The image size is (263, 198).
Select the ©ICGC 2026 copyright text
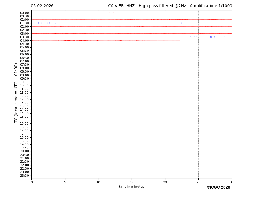pos(218,187)
